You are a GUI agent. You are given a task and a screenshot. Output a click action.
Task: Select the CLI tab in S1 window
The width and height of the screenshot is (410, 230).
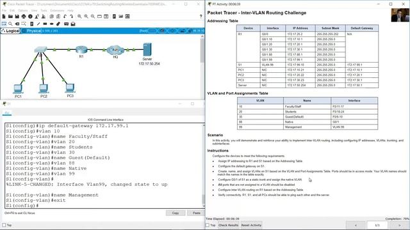click(7, 112)
